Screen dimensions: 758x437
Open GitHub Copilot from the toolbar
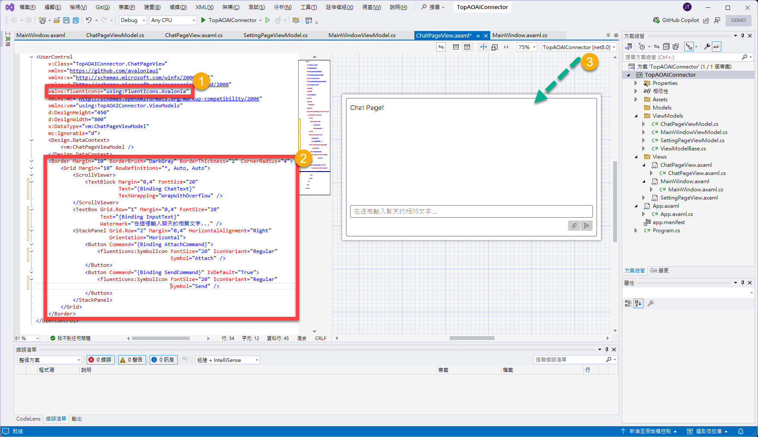676,20
